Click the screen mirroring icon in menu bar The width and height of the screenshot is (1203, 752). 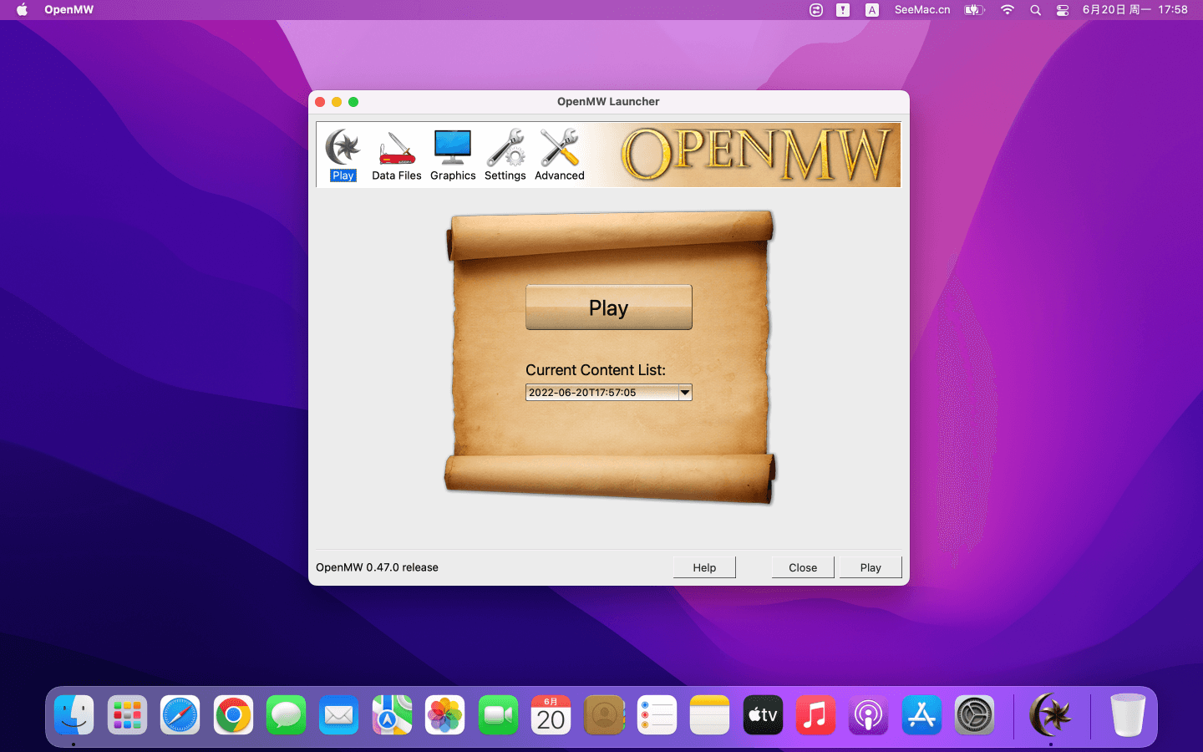(x=816, y=10)
